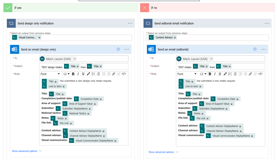Switch editorial email body to code view

coord(261,74)
